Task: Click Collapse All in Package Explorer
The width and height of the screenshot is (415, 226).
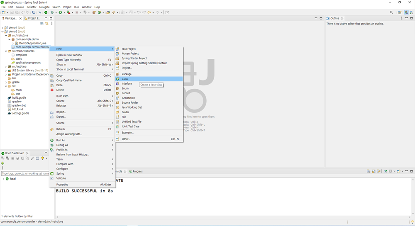Action: [x=42, y=24]
